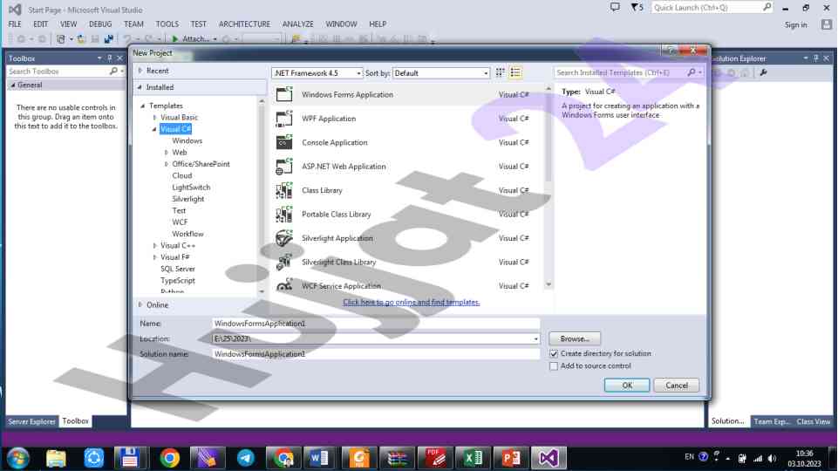Expand the Online section
The width and height of the screenshot is (838, 471).
(140, 304)
